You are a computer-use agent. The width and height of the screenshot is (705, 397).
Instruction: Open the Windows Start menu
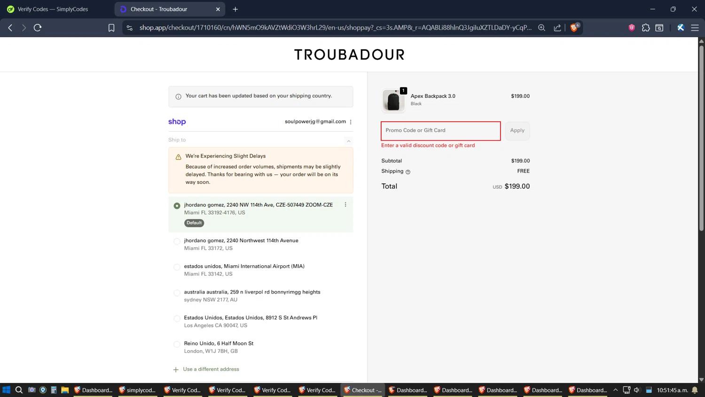[7, 390]
